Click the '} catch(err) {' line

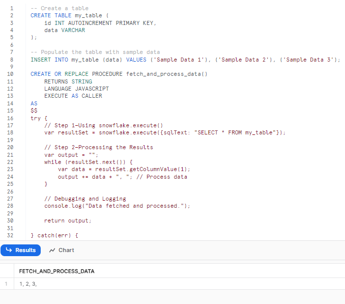coord(54,235)
